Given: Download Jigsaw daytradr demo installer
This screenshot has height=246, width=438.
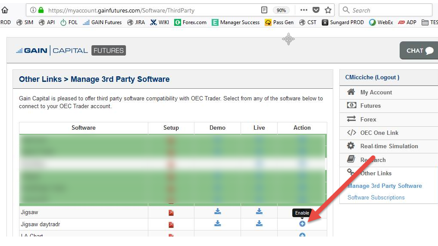Looking at the screenshot, I should click(218, 224).
